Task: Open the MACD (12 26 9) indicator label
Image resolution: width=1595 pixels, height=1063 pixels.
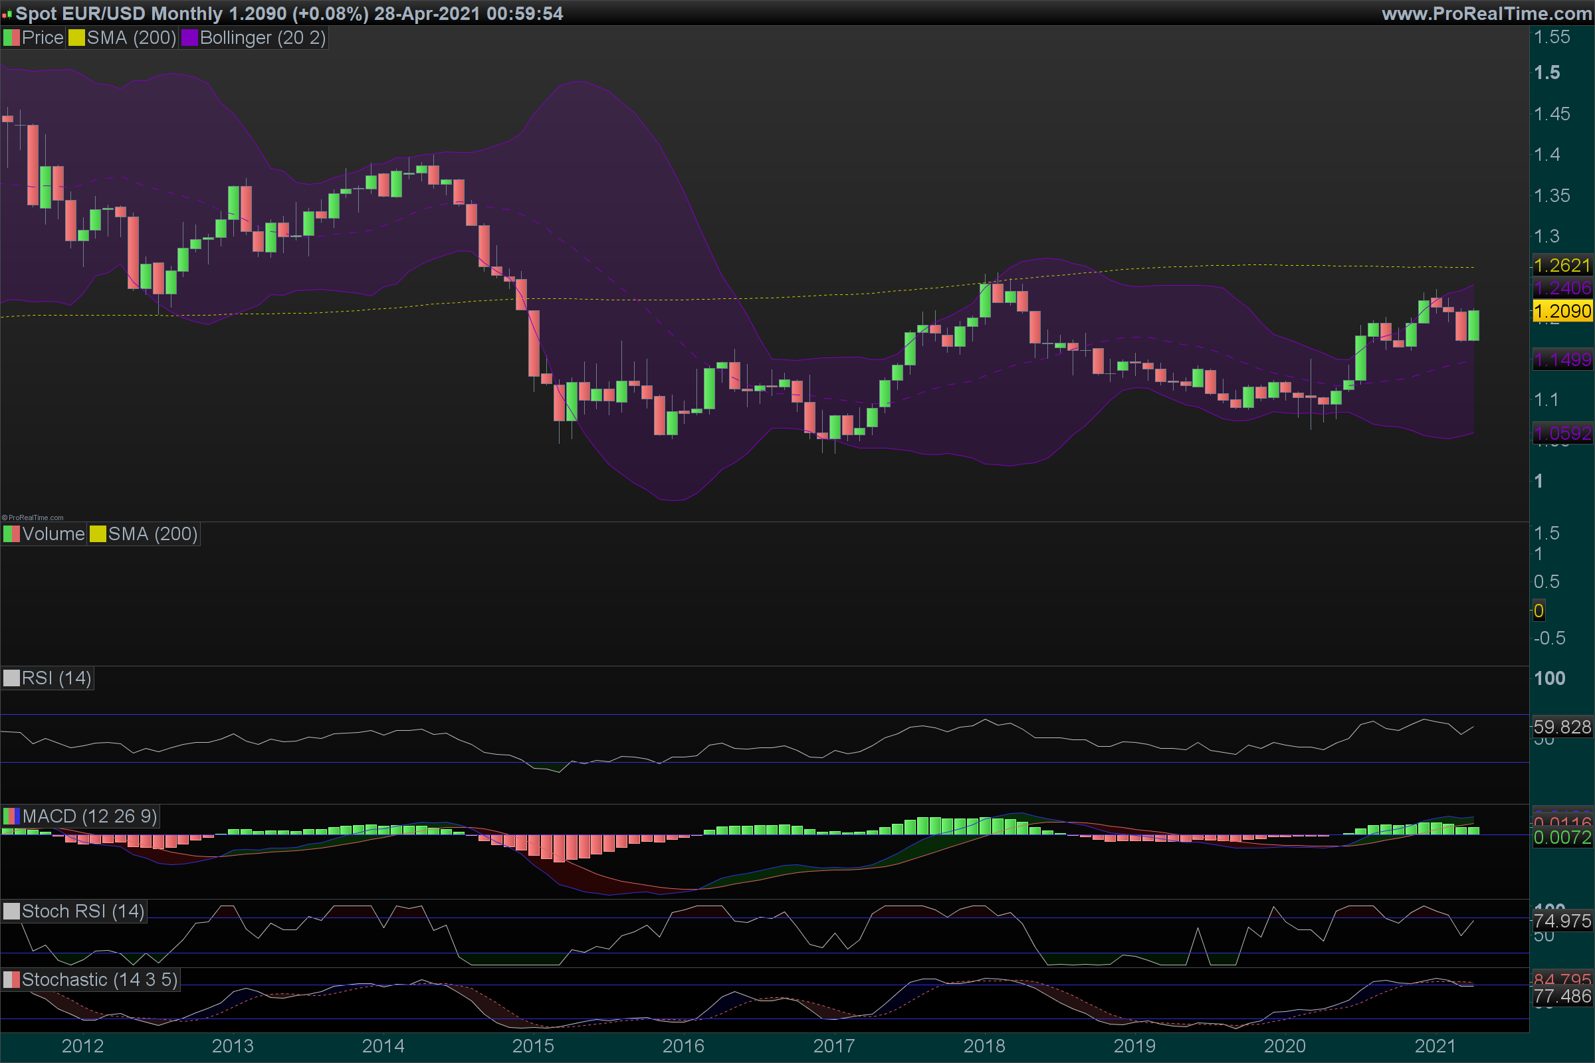Action: tap(90, 817)
